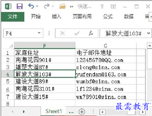Image resolution: width=152 pixels, height=116 pixels.
Task: Select cell lf1234@sina.com
Action: pyautogui.click(x=106, y=89)
